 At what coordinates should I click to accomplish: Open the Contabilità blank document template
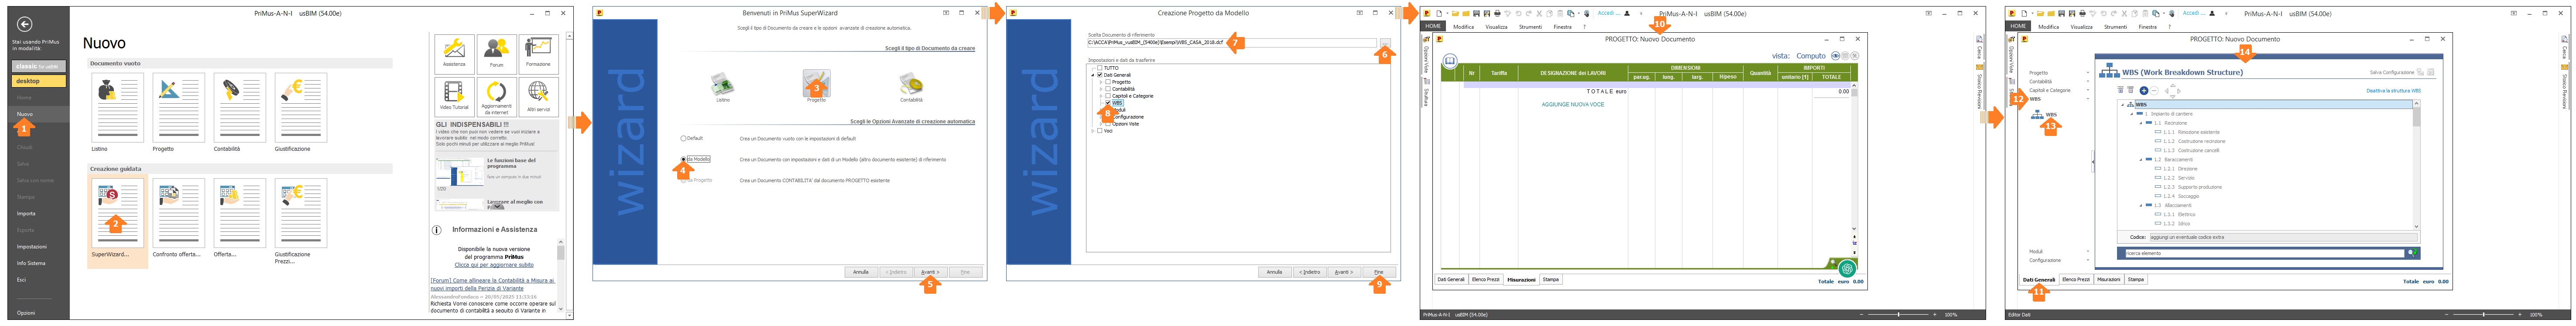click(239, 108)
